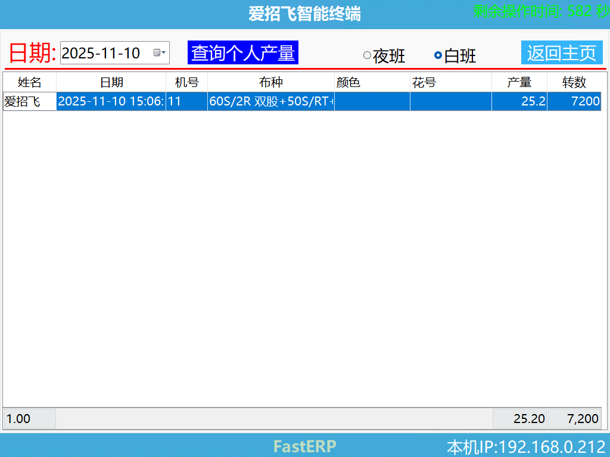Click the 返回主页 return home button

click(561, 52)
